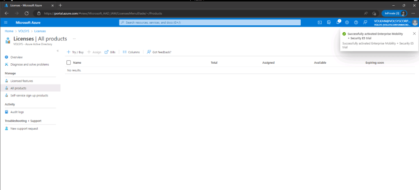Open the Azure portal hamburger menu

pyautogui.click(x=7, y=22)
